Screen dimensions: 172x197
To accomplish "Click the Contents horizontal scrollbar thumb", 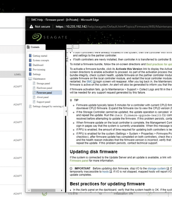I will coord(43,190).
